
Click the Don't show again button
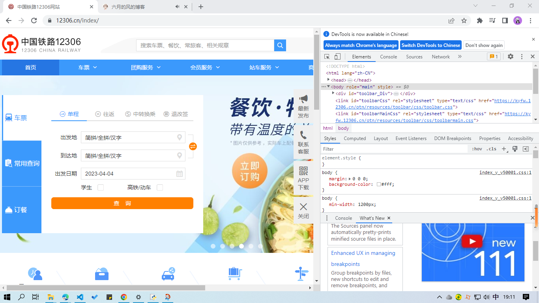484,45
